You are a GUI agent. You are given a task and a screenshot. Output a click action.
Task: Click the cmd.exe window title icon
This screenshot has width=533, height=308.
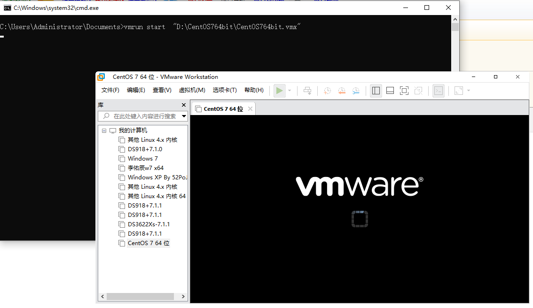coord(7,8)
